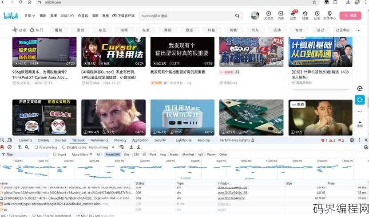Click the pink 投稿 upload button

click(350, 15)
